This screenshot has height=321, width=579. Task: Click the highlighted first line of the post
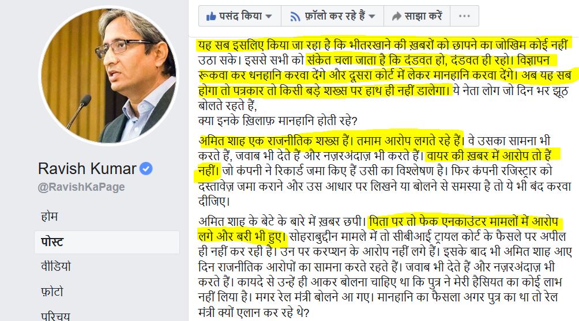[x=383, y=45]
